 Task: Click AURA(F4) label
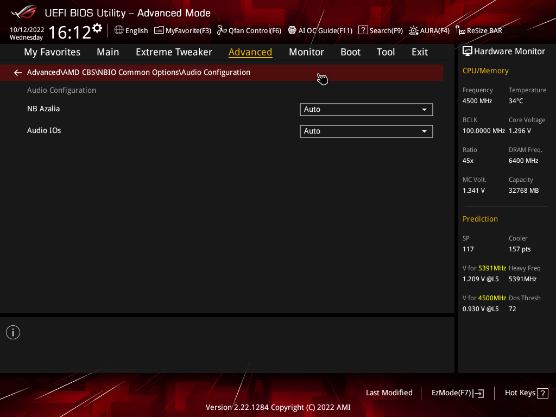point(435,31)
